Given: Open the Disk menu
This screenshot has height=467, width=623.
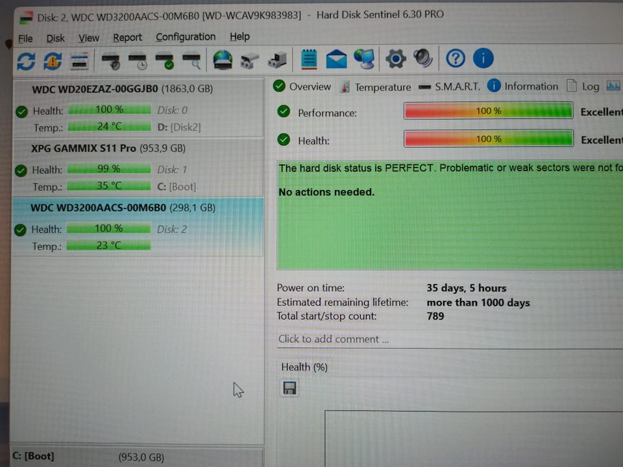Looking at the screenshot, I should point(55,38).
